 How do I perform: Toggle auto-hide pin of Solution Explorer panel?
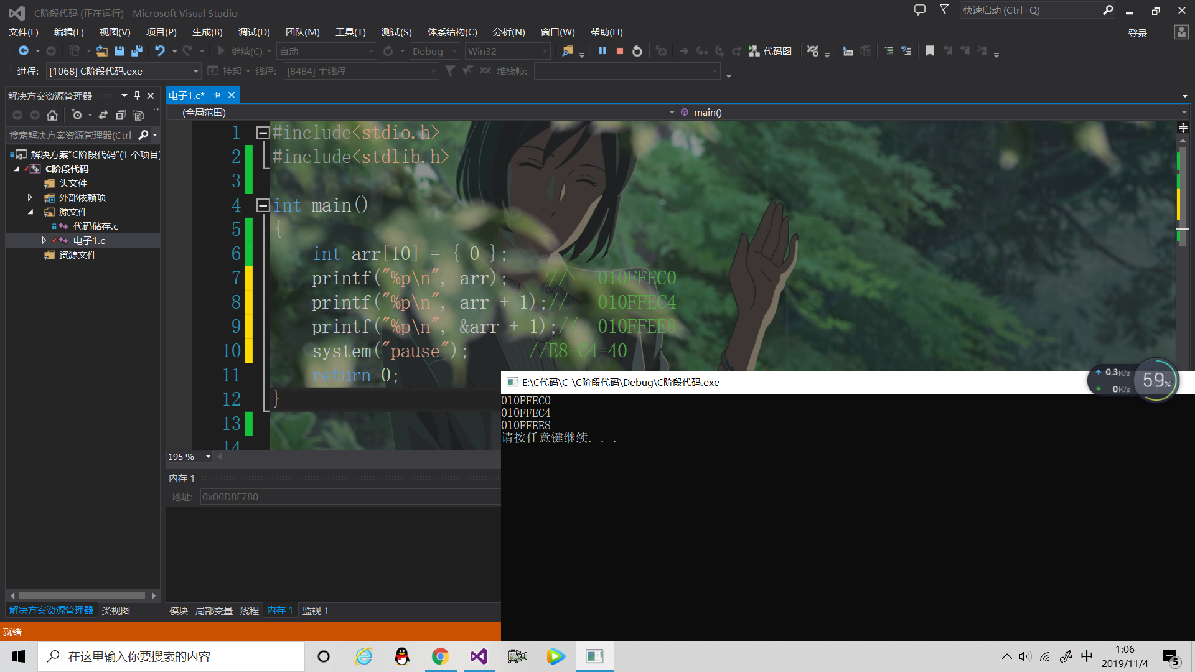click(x=137, y=96)
